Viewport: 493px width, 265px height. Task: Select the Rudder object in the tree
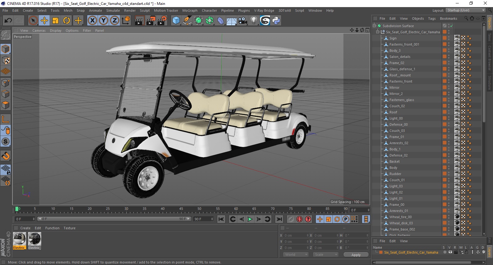pos(395,174)
